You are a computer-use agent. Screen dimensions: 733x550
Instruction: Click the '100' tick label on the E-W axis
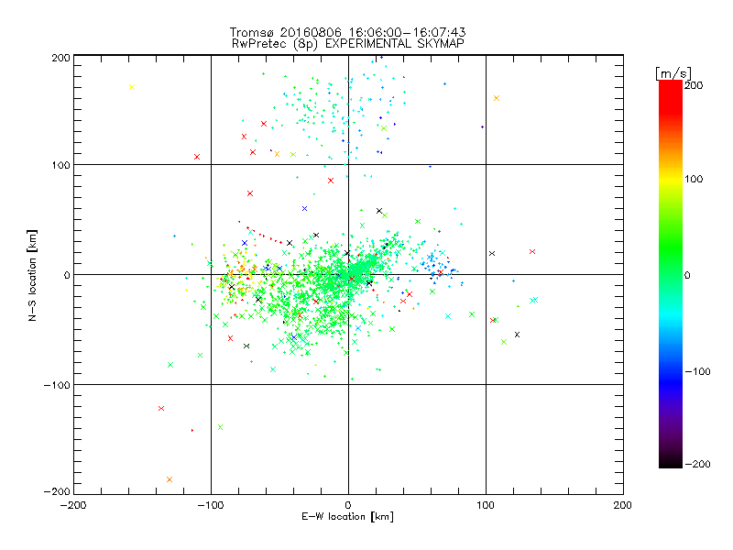486,505
